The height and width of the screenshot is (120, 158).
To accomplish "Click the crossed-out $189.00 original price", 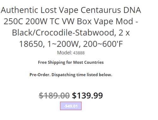I will click(54, 96).
